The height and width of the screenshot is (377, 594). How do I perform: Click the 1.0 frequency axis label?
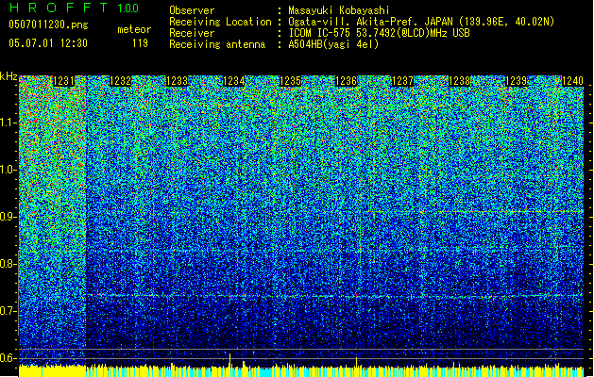[8, 170]
